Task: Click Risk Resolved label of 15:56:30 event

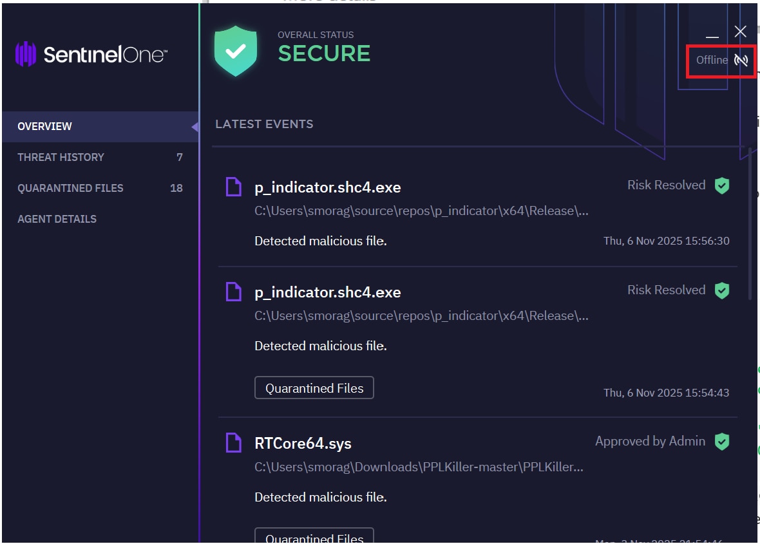Action: click(667, 185)
